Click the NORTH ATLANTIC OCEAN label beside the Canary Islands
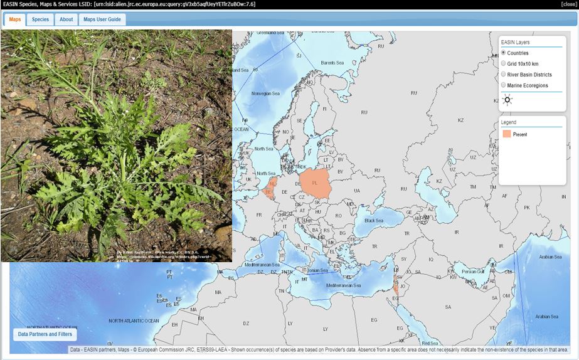The height and width of the screenshot is (360, 579). (134, 321)
